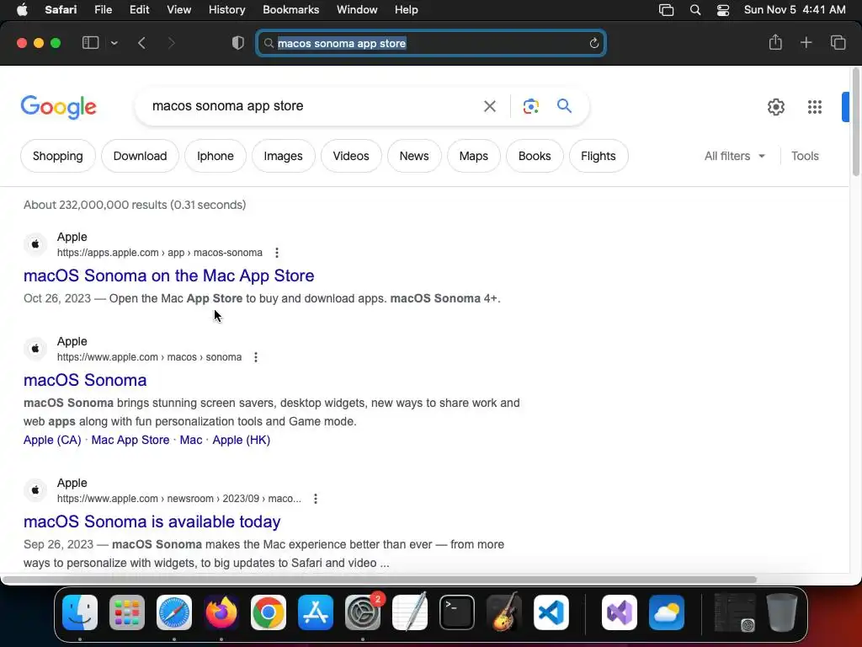Open the sidebar options chevron
The image size is (862, 647).
pos(114,43)
